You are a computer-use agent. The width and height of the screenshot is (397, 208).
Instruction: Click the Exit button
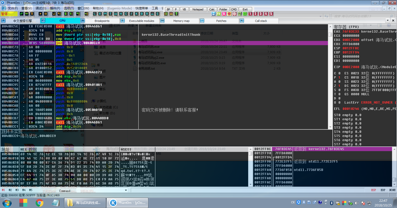point(245,9)
